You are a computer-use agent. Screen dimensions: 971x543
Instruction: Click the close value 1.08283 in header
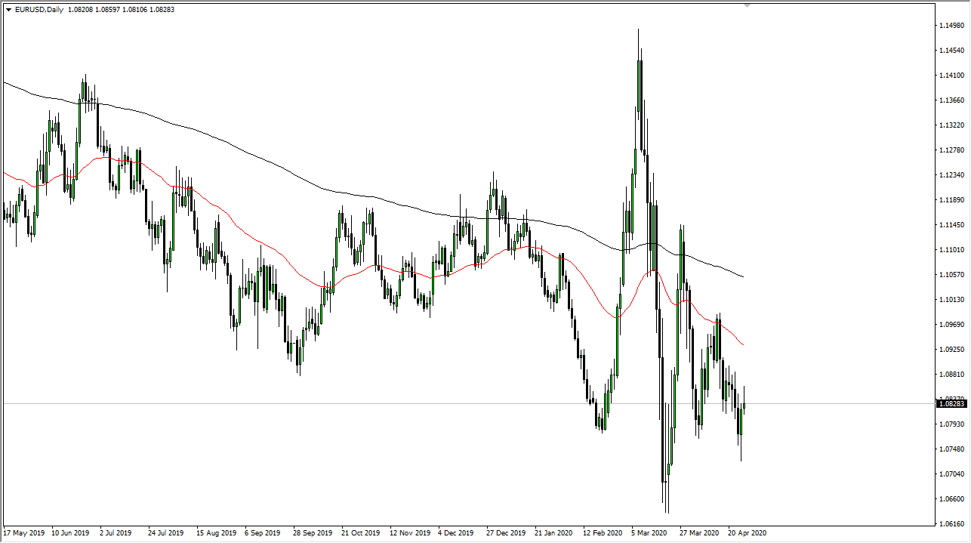coord(162,10)
